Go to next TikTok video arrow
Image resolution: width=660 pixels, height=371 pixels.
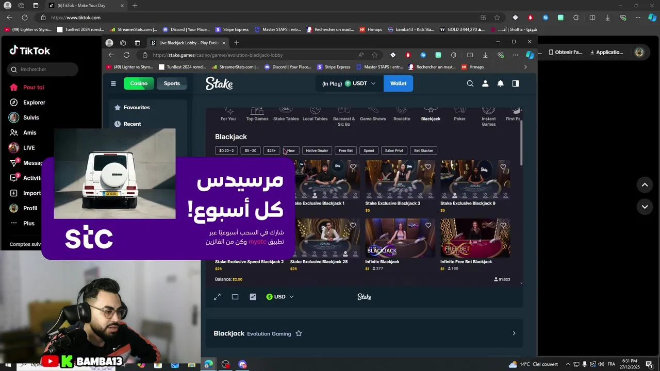645,207
